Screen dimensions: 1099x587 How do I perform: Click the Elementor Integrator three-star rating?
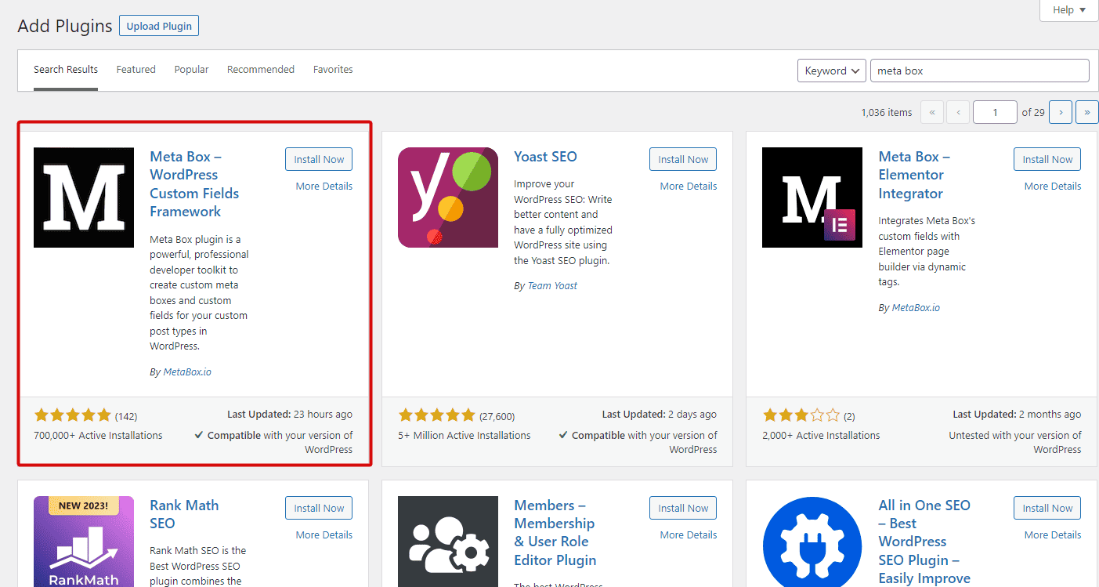click(801, 415)
